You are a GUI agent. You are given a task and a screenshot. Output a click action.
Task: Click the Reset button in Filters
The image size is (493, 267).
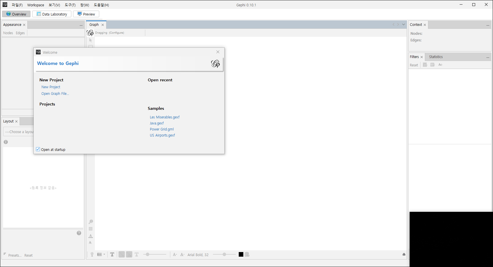point(414,65)
